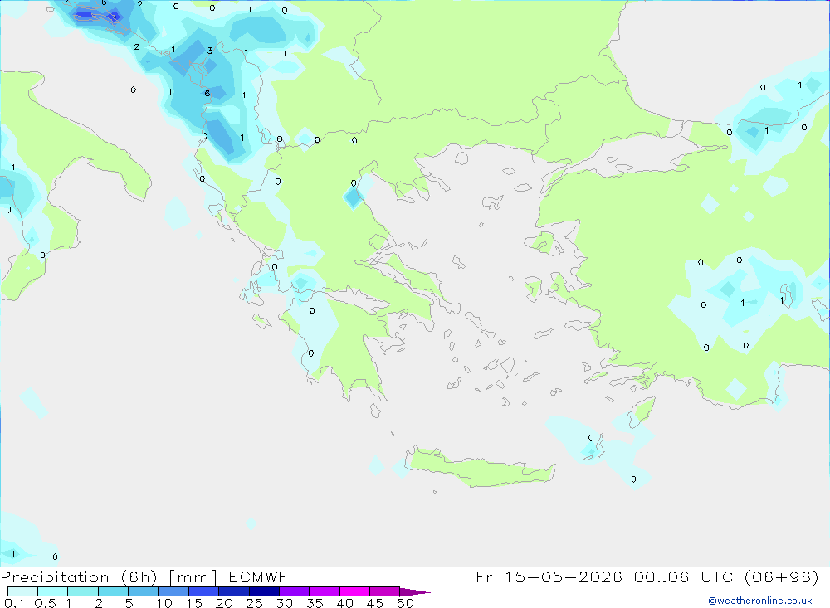Viewport: 830px width, 608px height.
Task: Click the 0.5 to 1 mm legend swatch
Action: 53,591
